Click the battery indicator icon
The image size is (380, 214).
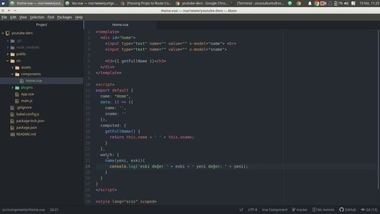[x=335, y=4]
